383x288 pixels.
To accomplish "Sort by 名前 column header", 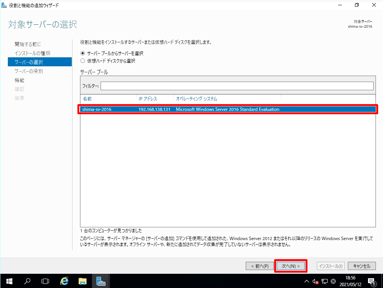I will tap(87, 99).
